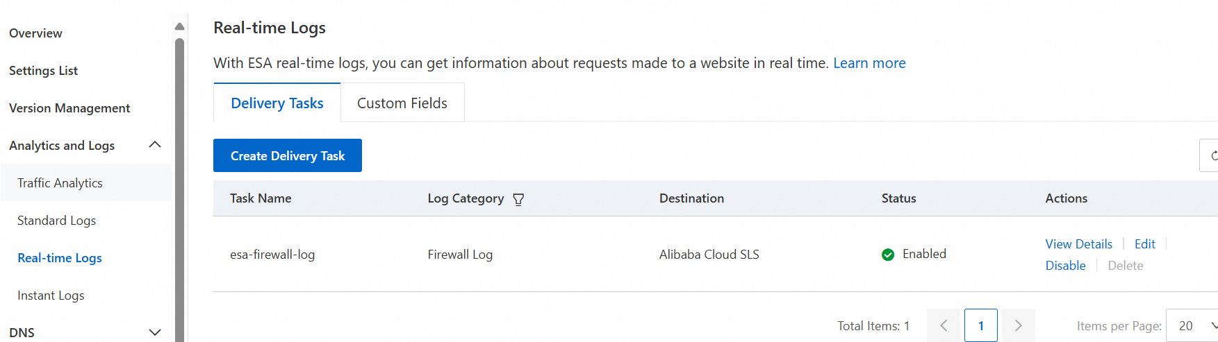The height and width of the screenshot is (342, 1218).
Task: Click Delete for esa-firewall-log task
Action: click(x=1126, y=266)
